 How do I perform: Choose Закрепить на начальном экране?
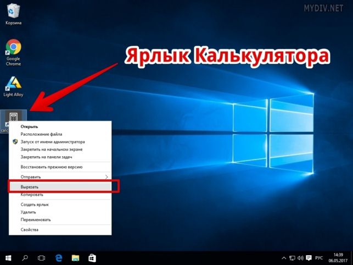tap(60, 150)
